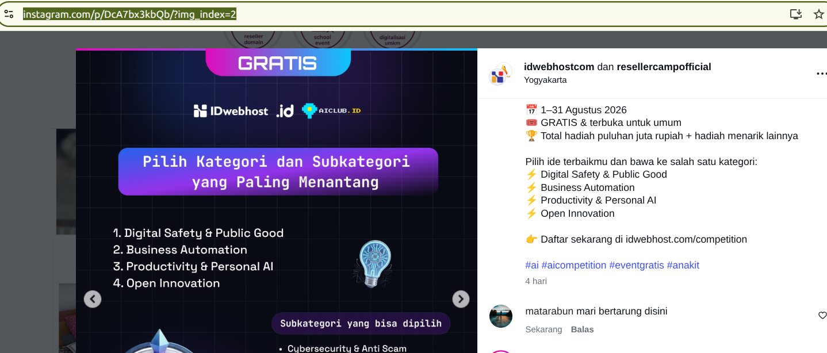Open the #ai hashtag
The width and height of the screenshot is (827, 353).
tap(532, 265)
